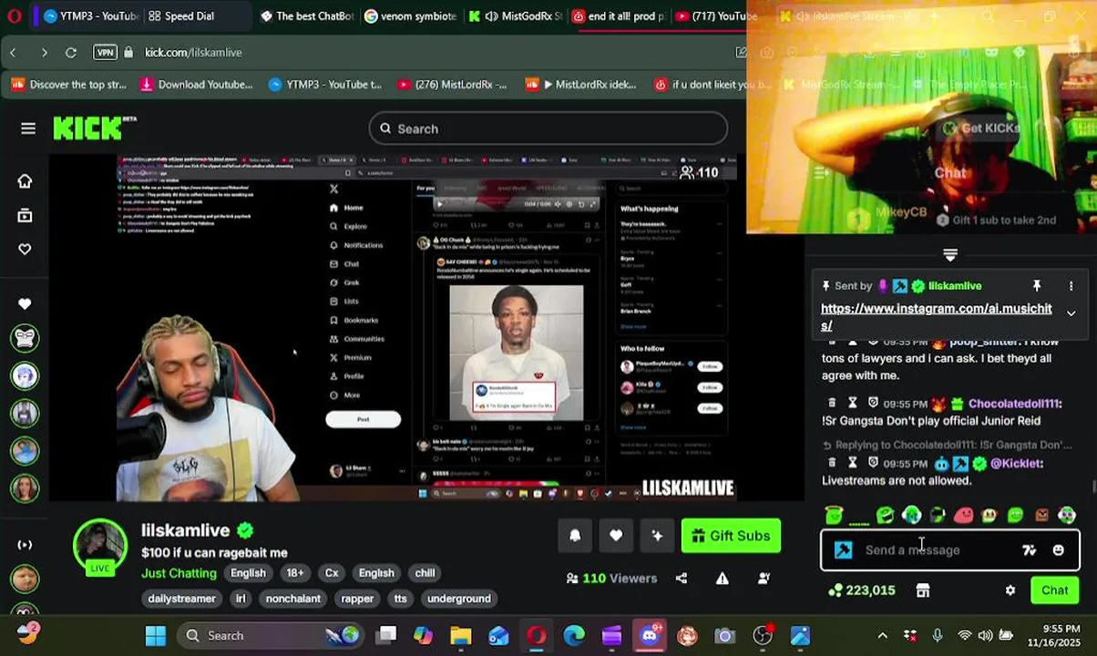Select the nonchalant tag

pyautogui.click(x=293, y=599)
